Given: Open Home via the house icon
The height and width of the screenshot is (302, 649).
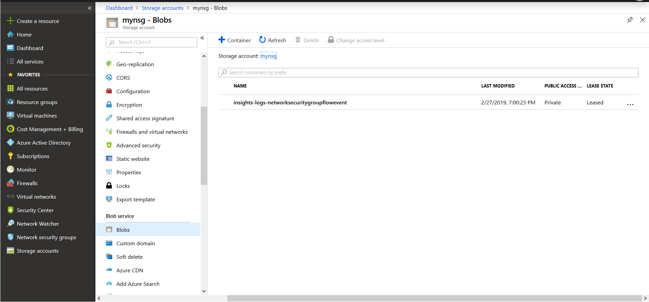Looking at the screenshot, I should pos(10,34).
